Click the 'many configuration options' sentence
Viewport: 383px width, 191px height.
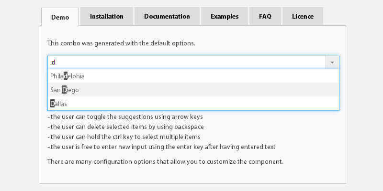(165, 161)
